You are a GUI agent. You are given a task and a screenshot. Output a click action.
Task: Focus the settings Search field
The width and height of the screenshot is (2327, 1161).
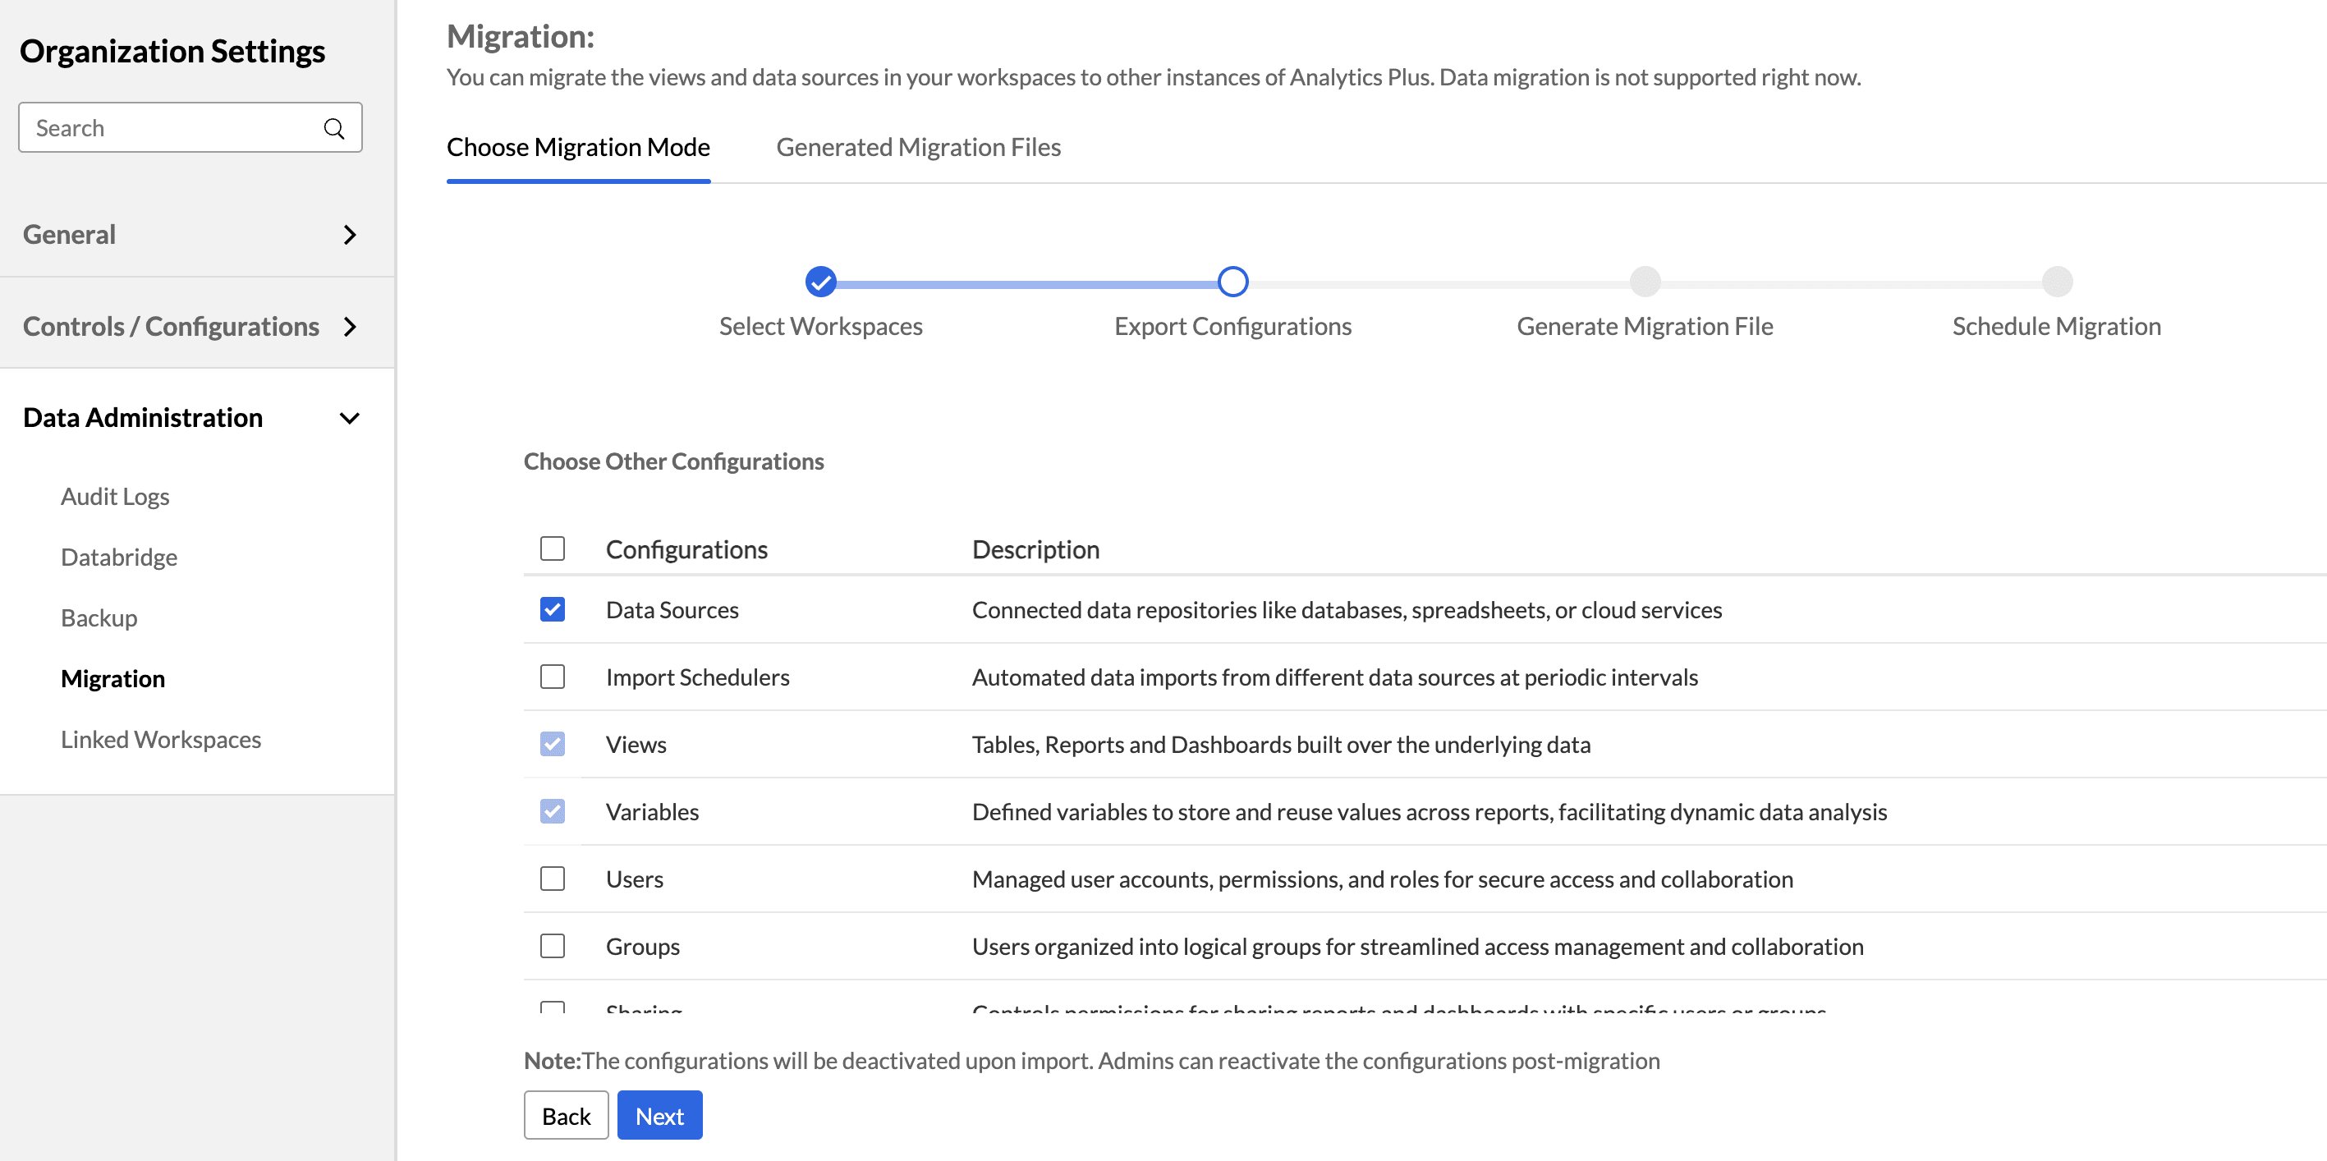[x=172, y=128]
